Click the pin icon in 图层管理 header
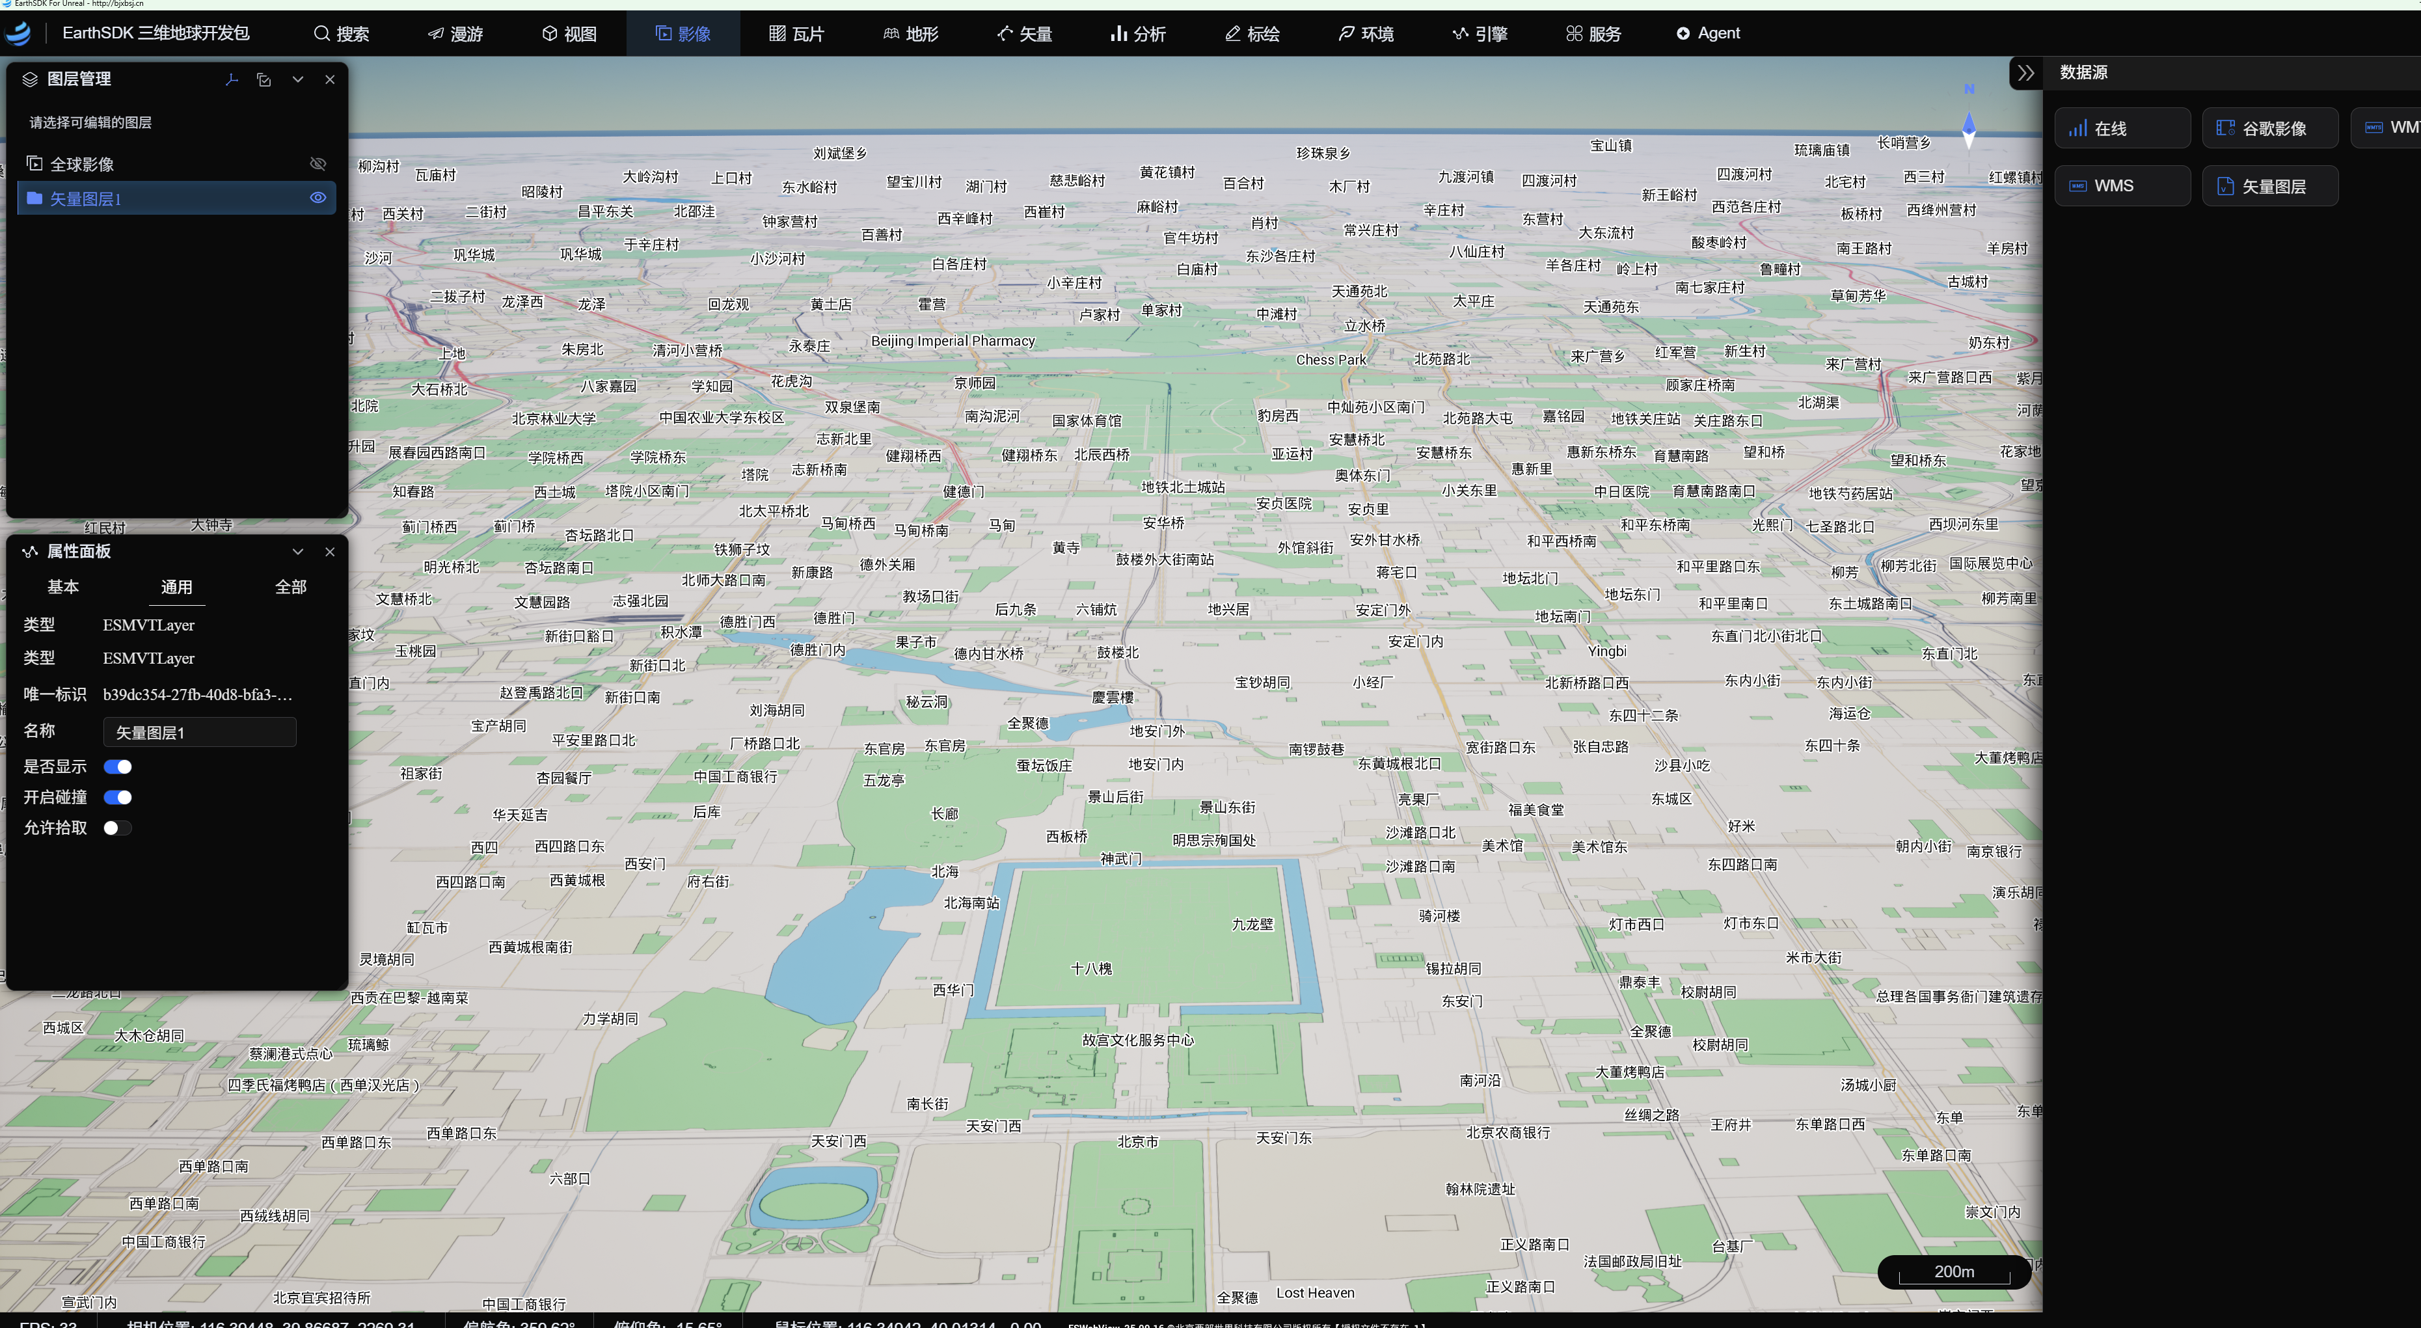 point(231,80)
